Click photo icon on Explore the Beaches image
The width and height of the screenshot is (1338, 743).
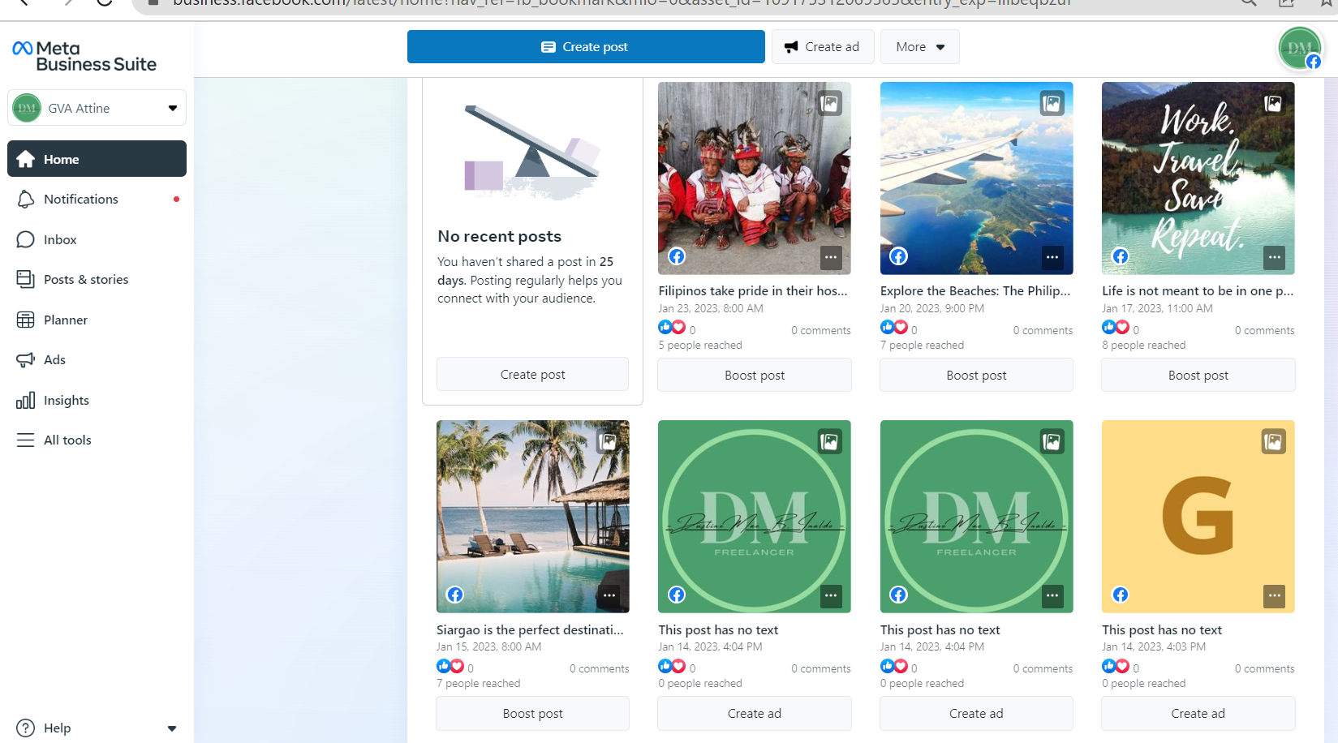coord(1052,104)
